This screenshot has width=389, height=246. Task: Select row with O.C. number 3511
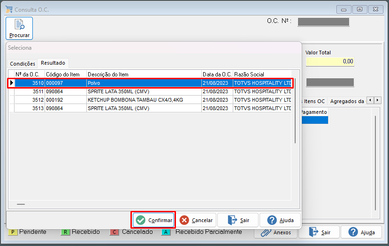150,91
